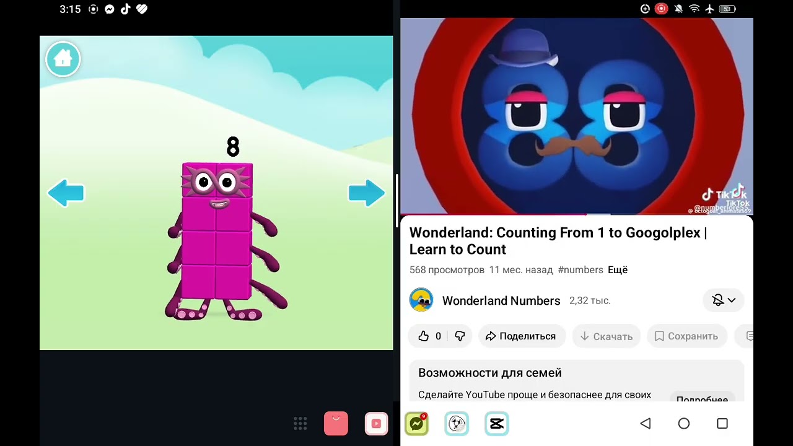
Task: Tap the Android home circle button
Action: coord(684,424)
